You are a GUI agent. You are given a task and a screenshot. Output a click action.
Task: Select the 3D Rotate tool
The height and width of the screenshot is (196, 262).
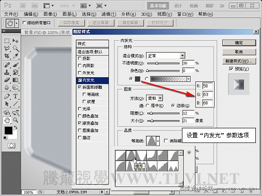pos(7,113)
